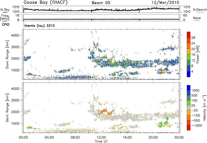Click the "themis (tau) 3310" mode text
The width and height of the screenshot is (207, 143).
click(x=40, y=26)
